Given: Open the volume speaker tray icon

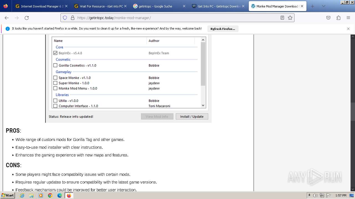Looking at the screenshot, I should (315, 195).
